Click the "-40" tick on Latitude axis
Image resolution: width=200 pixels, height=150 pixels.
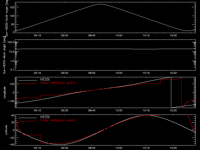click(x=12, y=144)
